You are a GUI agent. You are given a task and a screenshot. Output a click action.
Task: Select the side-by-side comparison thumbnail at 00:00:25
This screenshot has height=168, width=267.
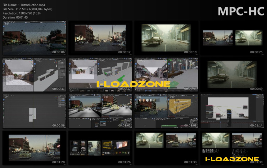tap(232, 38)
